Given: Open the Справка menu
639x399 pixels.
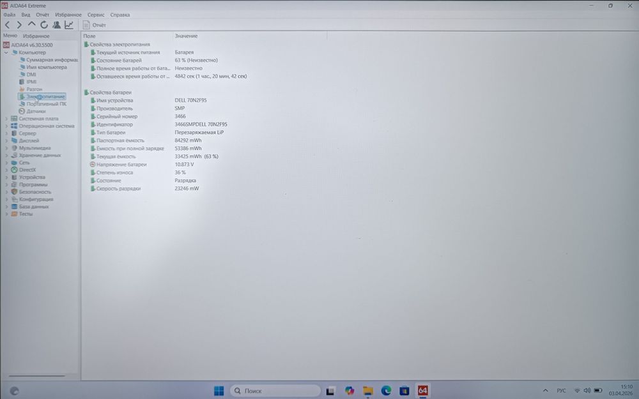Looking at the screenshot, I should coord(120,15).
